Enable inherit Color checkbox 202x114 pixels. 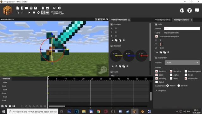[x=186, y=75]
